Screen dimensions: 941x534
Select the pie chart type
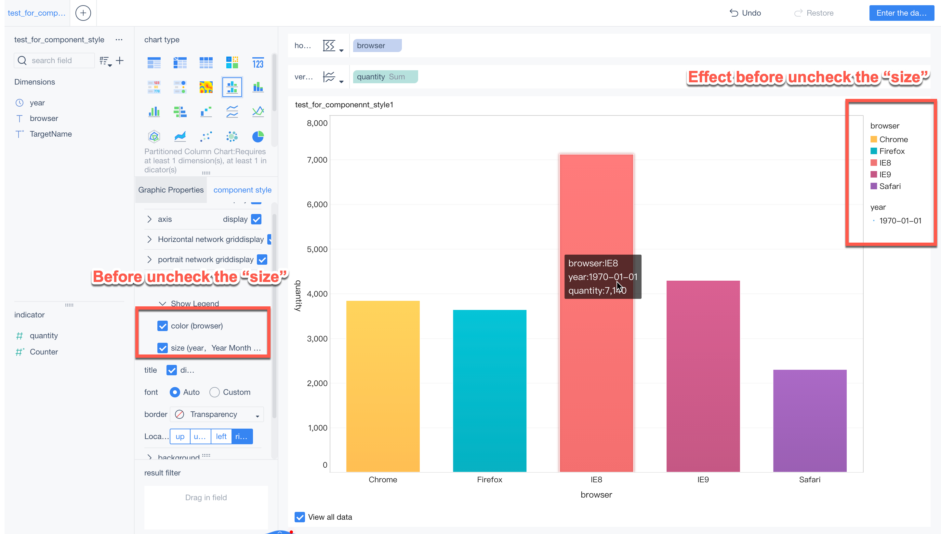(258, 137)
